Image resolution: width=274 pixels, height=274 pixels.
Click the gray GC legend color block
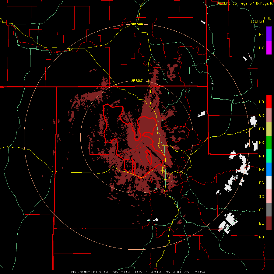(x=269, y=210)
